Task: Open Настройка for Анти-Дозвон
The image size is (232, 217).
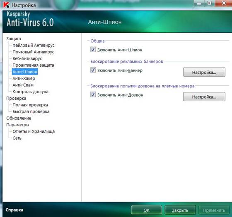Action: (204, 97)
